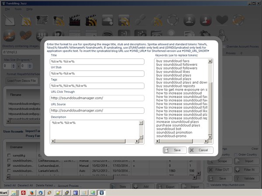The image size is (262, 196).
Task: Click the Keywords vertical scrollbar thumb
Action: [x=210, y=108]
